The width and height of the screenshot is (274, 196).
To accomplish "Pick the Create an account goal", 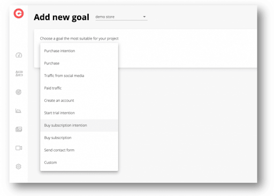I will coord(79,101).
